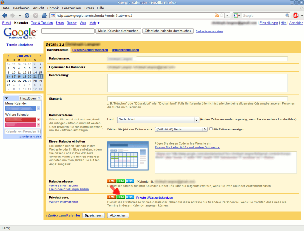Go to next month in mini calendar
The width and height of the screenshot is (304, 231).
(40, 56)
